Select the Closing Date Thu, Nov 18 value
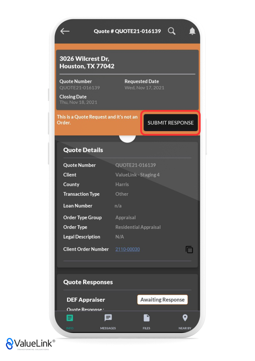Image resolution: width=255 pixels, height=361 pixels. pos(78,102)
